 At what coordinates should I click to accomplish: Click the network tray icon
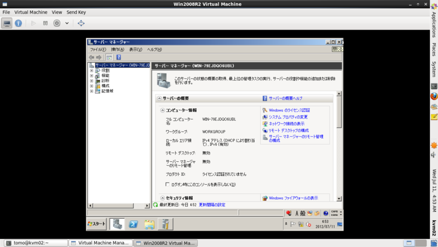point(301,224)
